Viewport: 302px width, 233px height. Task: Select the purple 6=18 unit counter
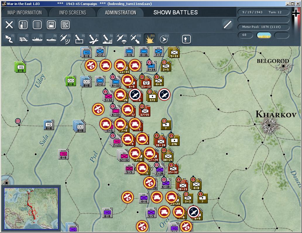(166, 184)
